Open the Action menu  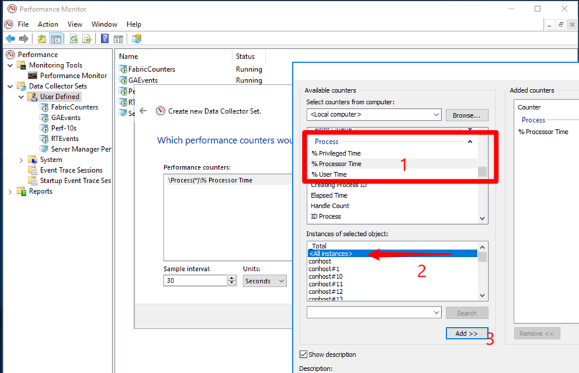(48, 24)
